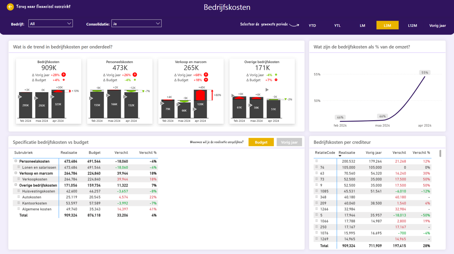This screenshot has height=254, width=454.
Task: Click red variance marker on apr 2024 Verkoop bar
Action: (201, 95)
